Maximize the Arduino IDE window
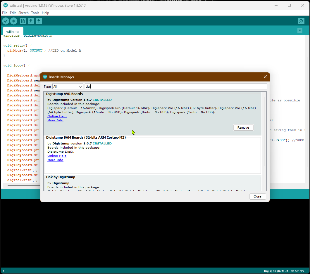This screenshot has width=310, height=274. 289,5
